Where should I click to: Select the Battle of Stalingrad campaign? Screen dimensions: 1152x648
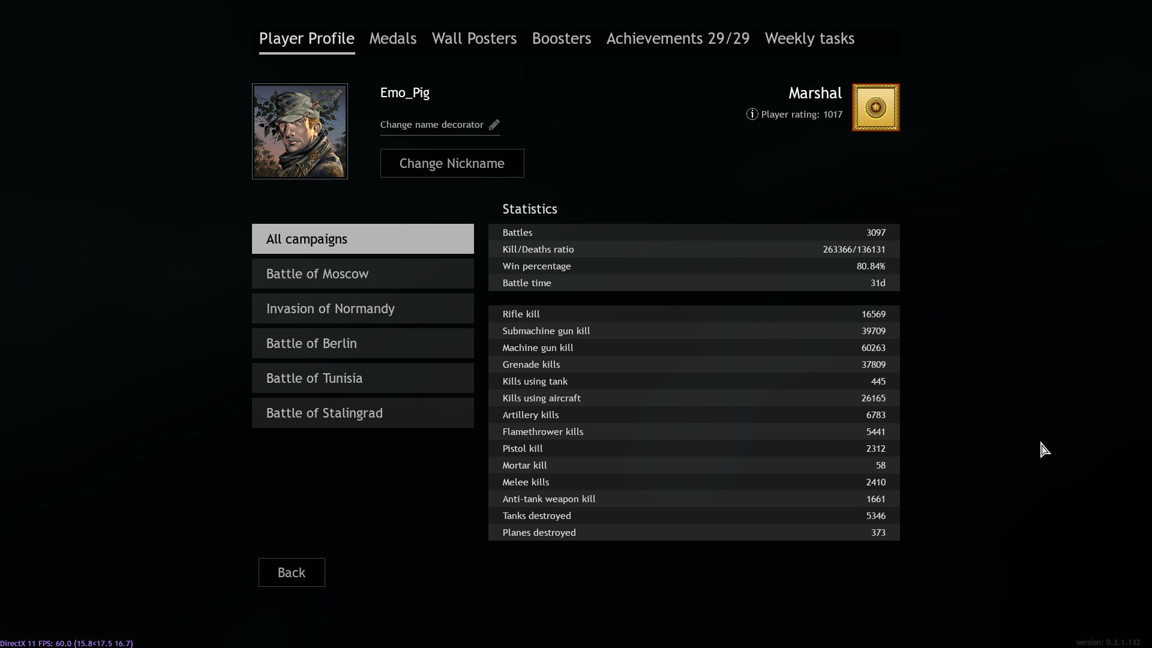363,413
